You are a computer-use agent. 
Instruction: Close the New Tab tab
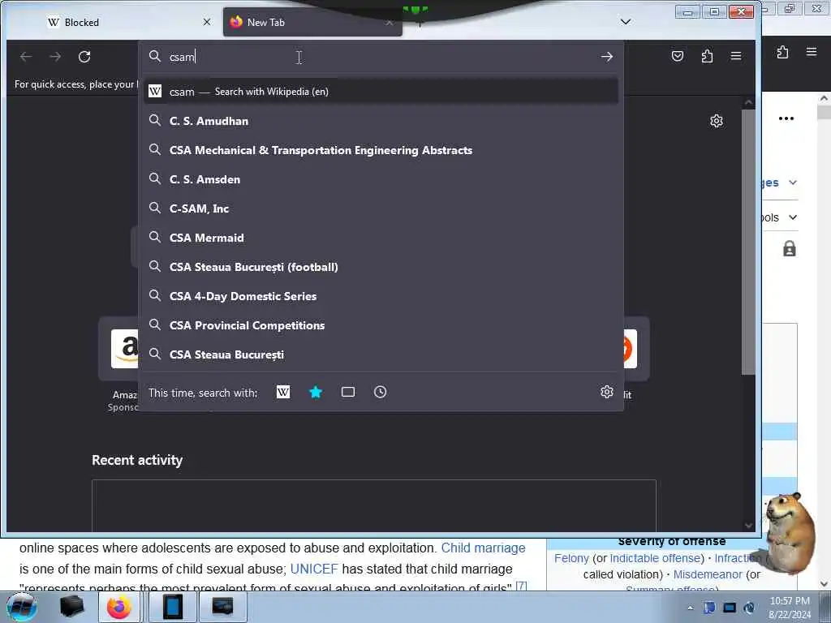[390, 22]
